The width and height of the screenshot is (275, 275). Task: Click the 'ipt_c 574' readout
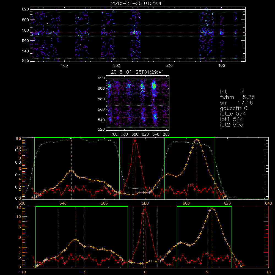coord(233,114)
